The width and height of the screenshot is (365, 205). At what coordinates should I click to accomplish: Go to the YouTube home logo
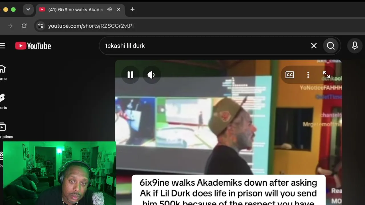33,46
